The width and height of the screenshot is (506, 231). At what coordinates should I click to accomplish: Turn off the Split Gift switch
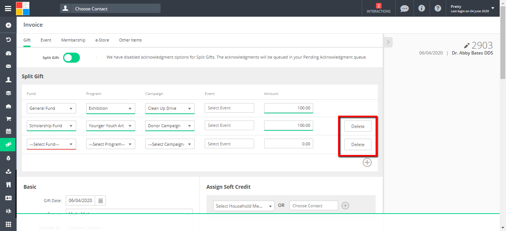point(72,57)
